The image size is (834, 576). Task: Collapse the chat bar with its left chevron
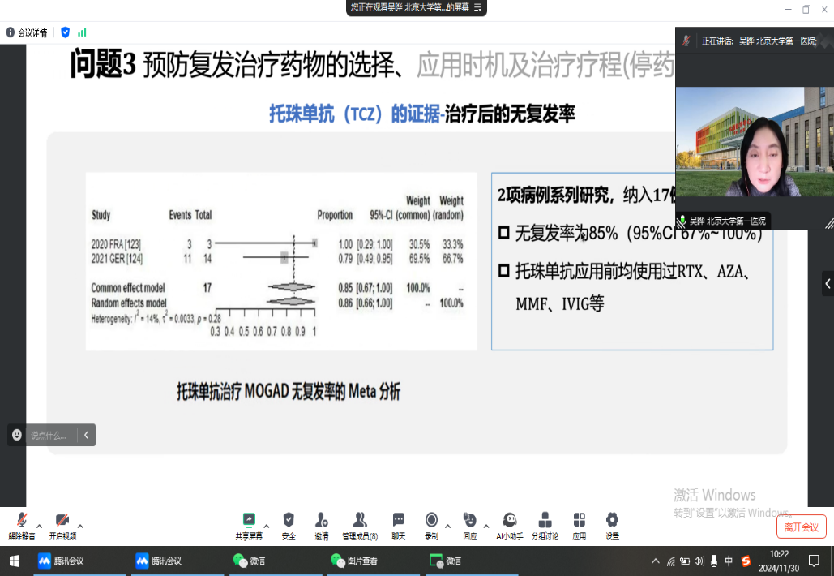(x=86, y=435)
